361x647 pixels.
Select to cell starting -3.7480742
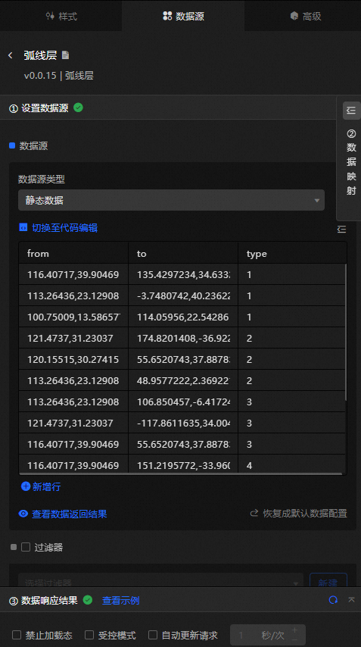coord(183,296)
